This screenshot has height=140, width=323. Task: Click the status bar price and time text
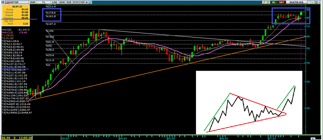point(17,138)
